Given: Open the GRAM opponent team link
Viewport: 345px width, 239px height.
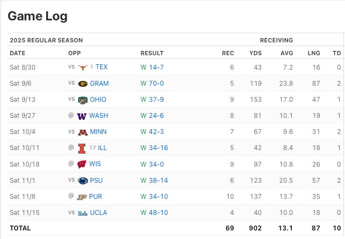Looking at the screenshot, I should (x=99, y=84).
